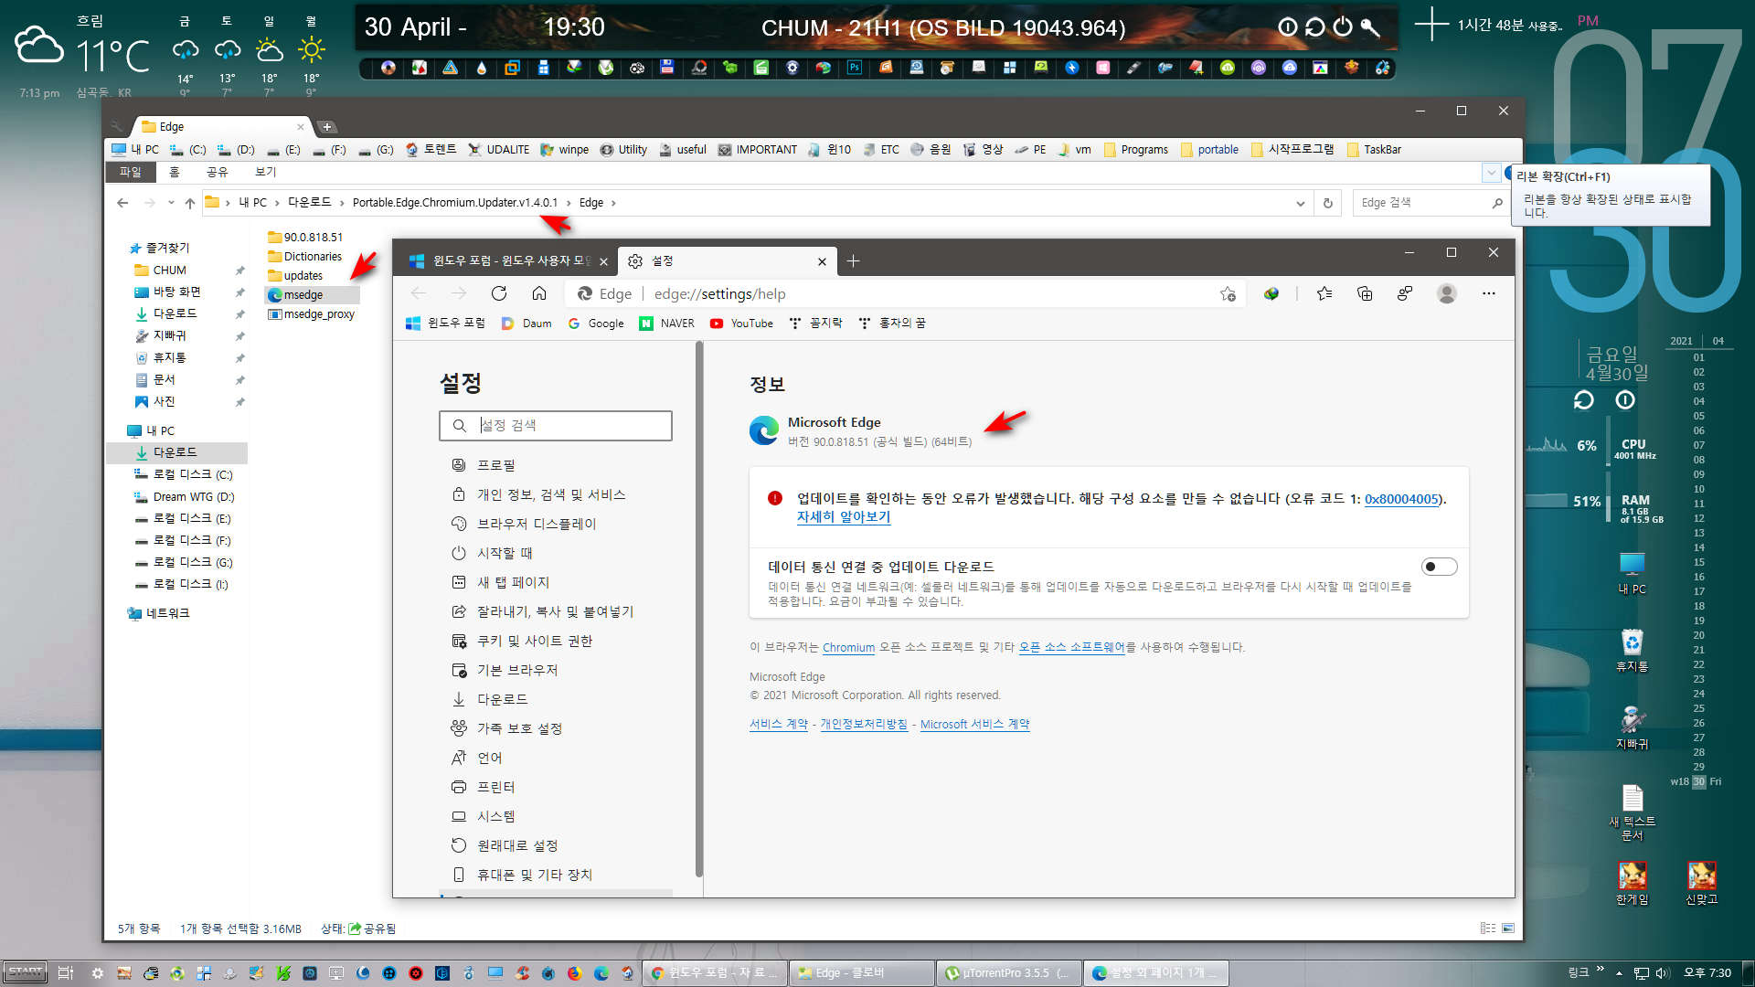Close the 윈도우 포럼 browser tab

[x=603, y=261]
